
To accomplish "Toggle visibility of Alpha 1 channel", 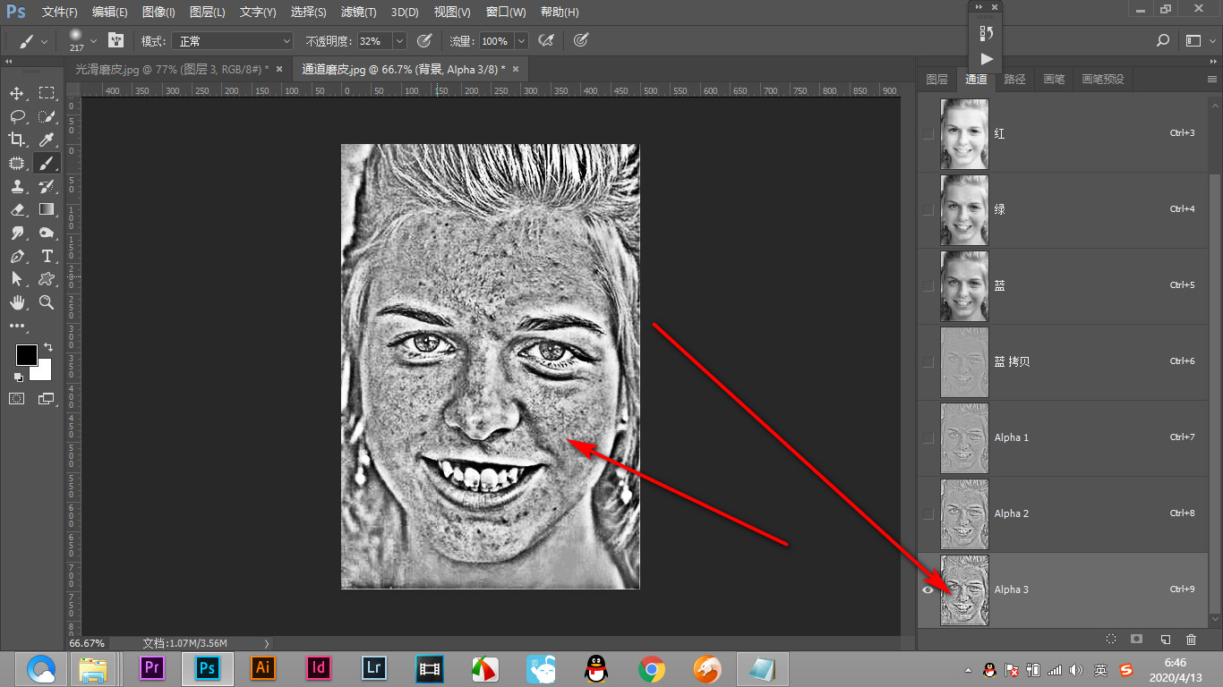I will (928, 438).
